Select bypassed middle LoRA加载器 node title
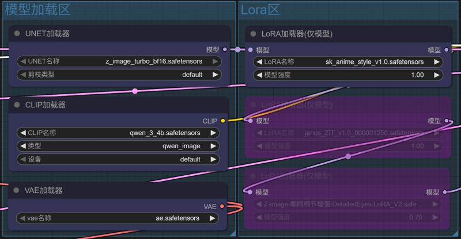The height and width of the screenshot is (239, 461). coord(297,105)
